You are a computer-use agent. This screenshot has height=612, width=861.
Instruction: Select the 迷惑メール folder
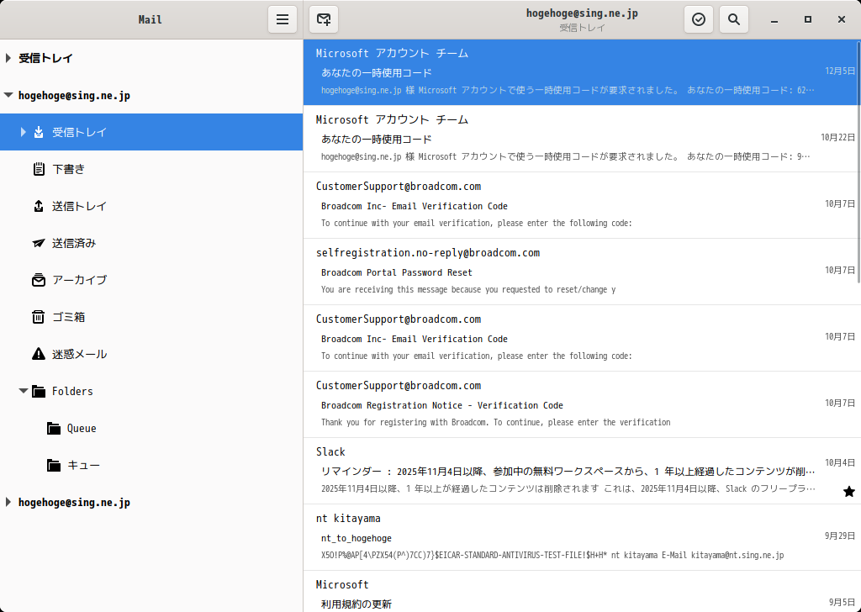click(151, 354)
